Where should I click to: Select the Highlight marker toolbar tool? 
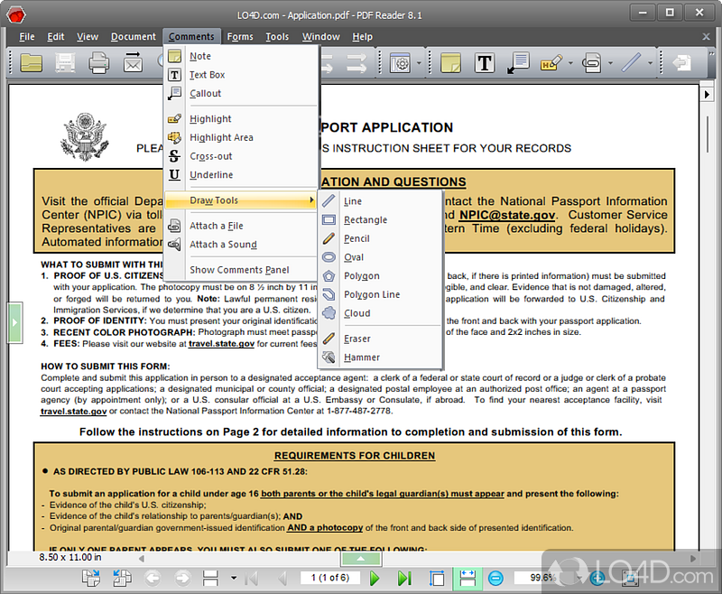551,63
